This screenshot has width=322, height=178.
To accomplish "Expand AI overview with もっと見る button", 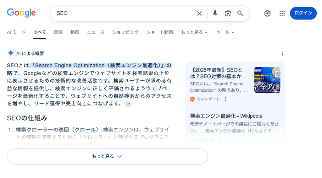I will point(107,156).
